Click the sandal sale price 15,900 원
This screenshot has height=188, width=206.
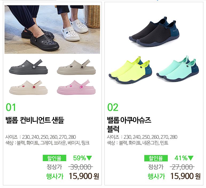[84, 176]
